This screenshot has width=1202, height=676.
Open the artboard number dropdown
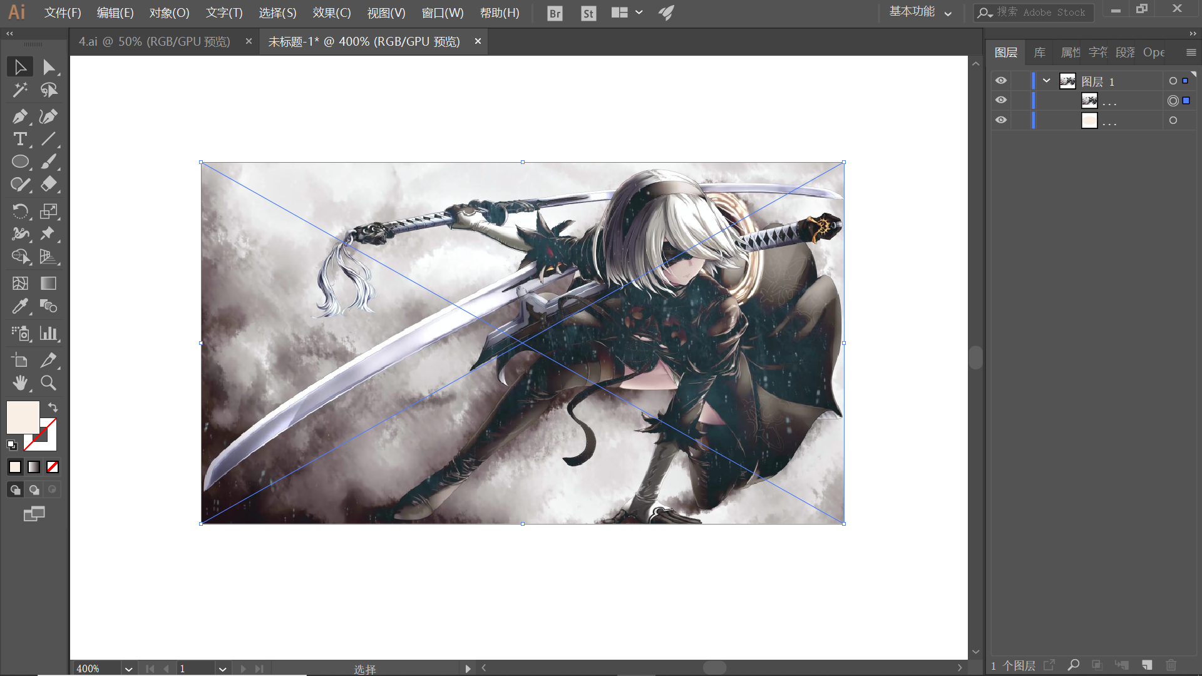(x=222, y=668)
